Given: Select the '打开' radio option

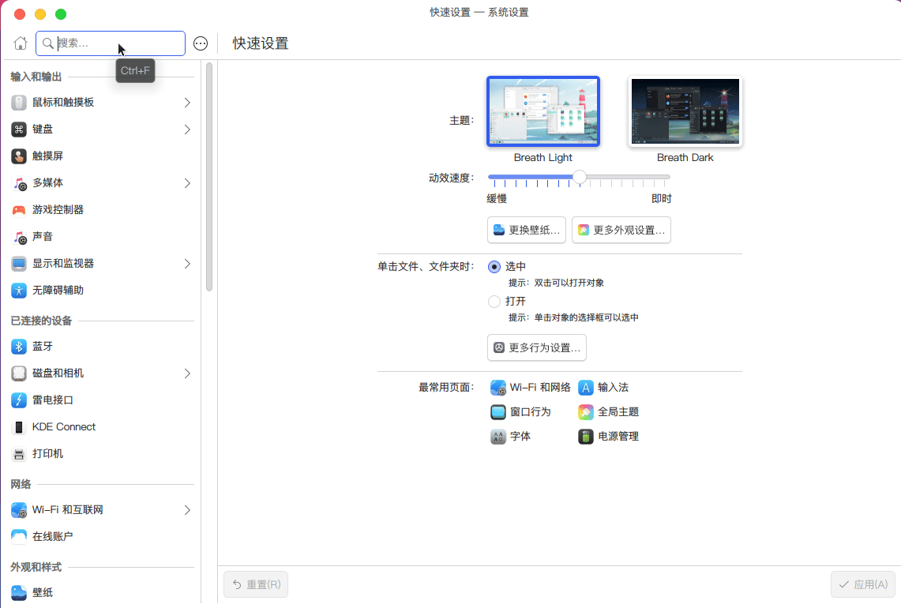Looking at the screenshot, I should coord(494,302).
